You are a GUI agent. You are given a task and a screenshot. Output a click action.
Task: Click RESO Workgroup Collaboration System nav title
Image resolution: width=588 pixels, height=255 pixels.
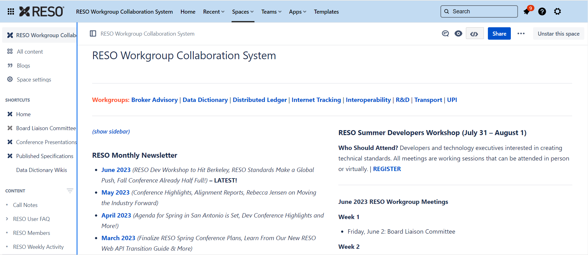[x=124, y=11]
